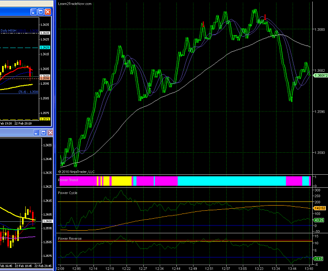
Task: Close the lower-left candlestick chart window
Action: point(50,132)
